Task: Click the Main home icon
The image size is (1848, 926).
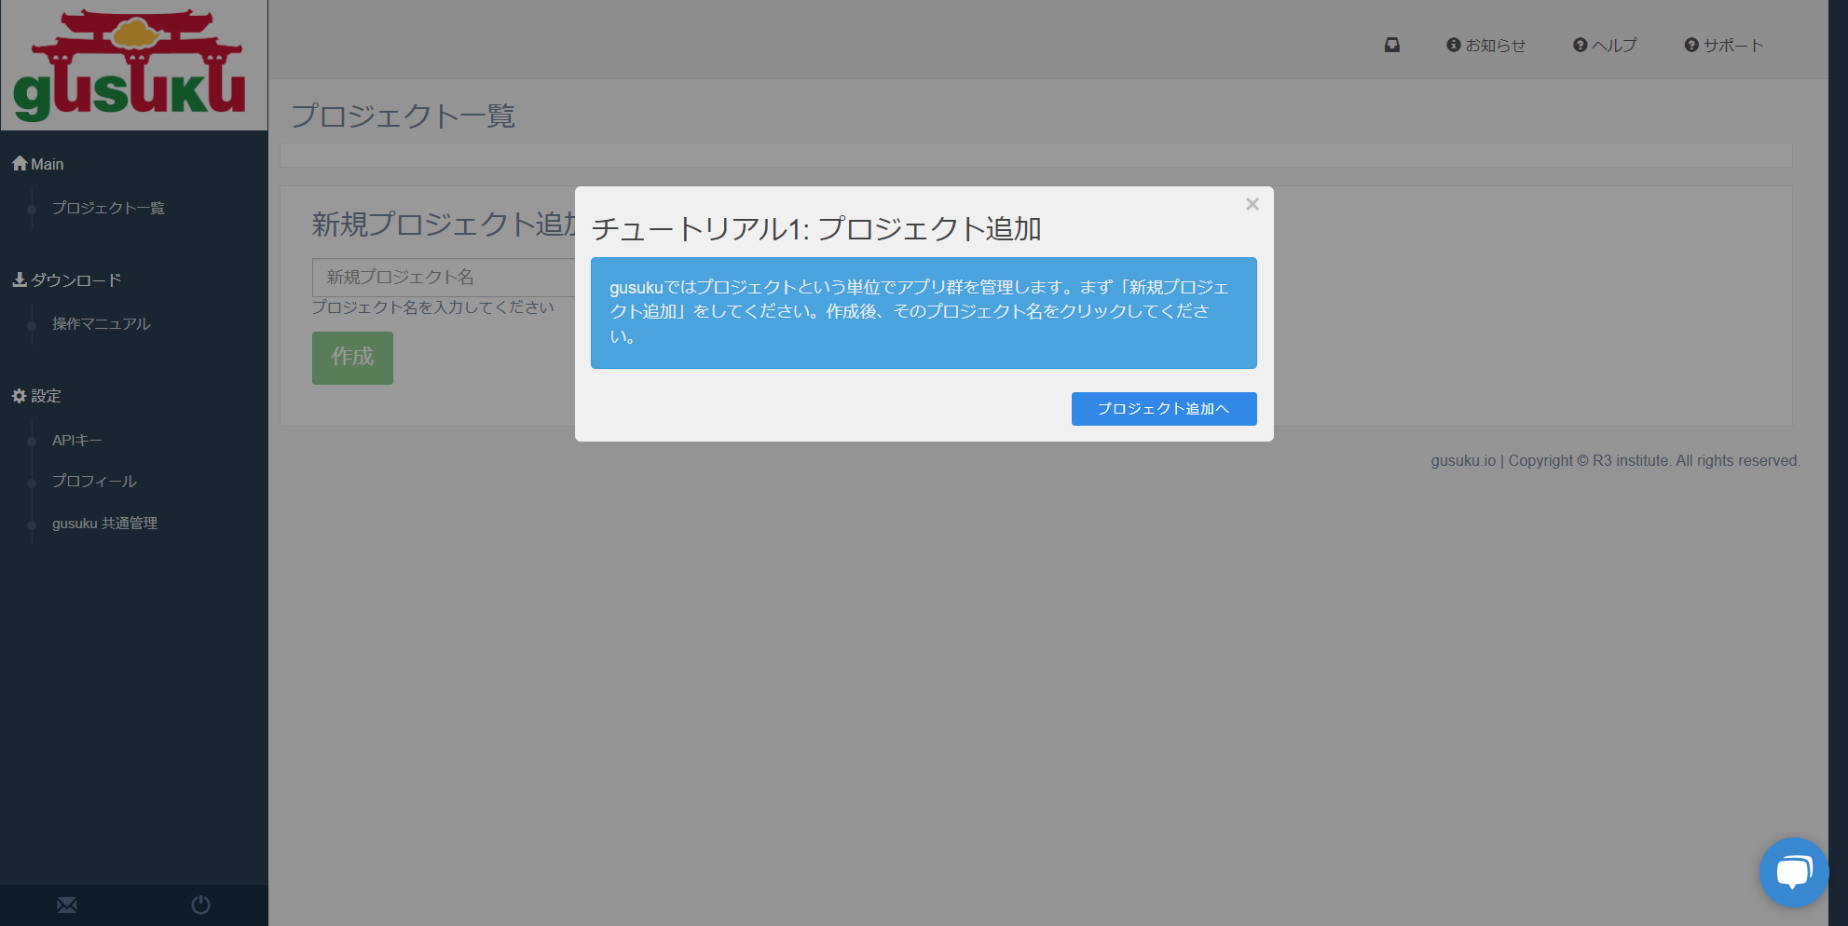Action: (20, 164)
